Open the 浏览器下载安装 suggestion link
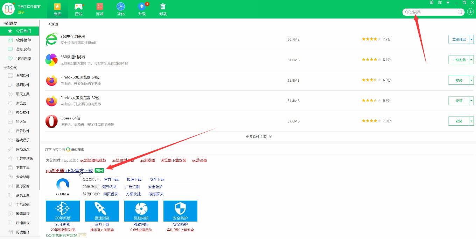 click(174, 160)
